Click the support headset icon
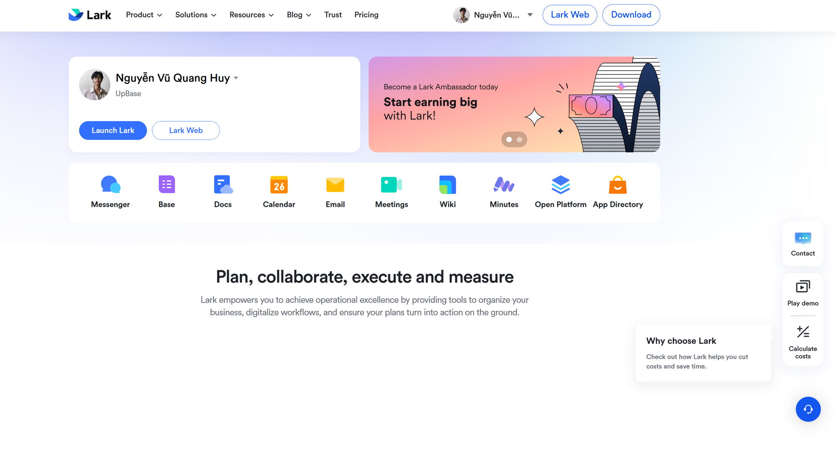Viewport: 836px width, 470px height. [x=808, y=409]
